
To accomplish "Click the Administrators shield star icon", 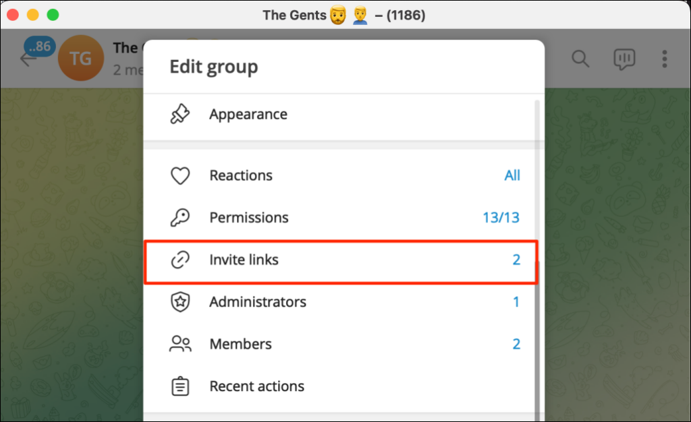I will (179, 302).
